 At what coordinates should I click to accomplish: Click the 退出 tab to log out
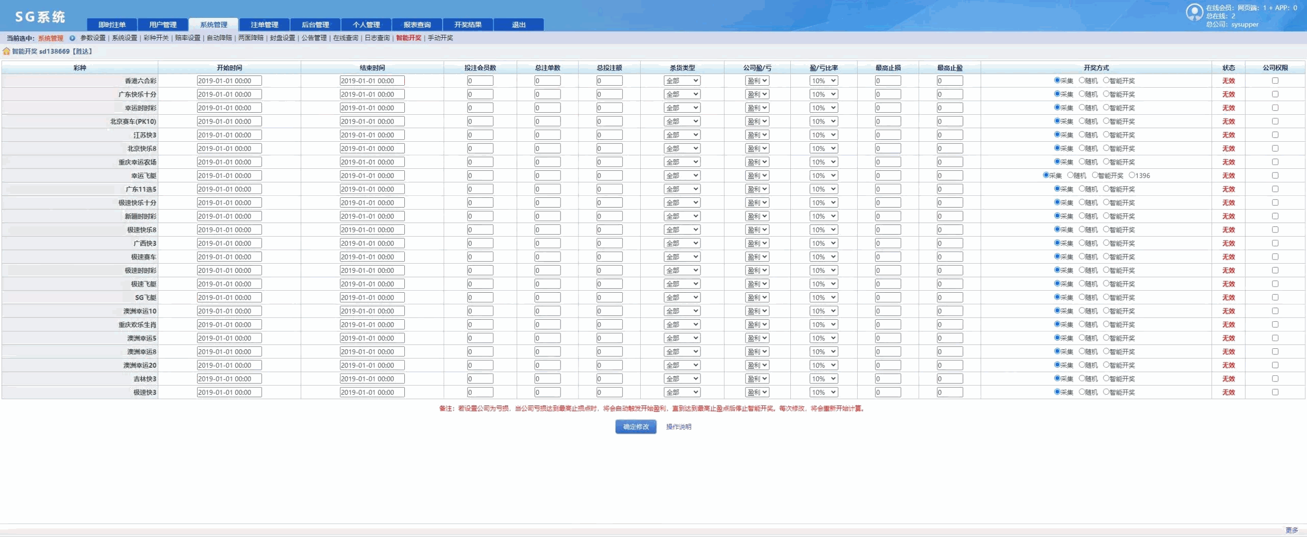(x=518, y=24)
